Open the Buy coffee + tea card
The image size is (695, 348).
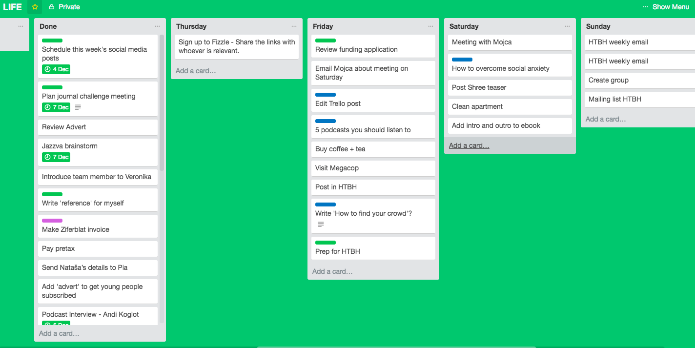[373, 149]
